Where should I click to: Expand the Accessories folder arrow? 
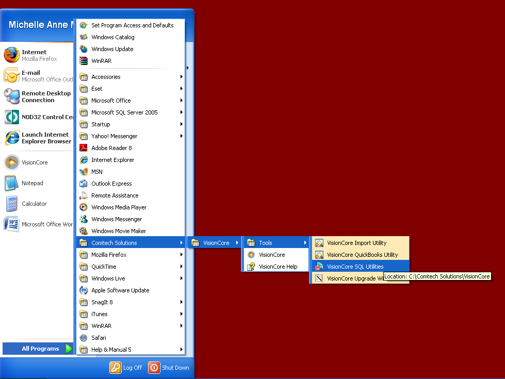(182, 77)
